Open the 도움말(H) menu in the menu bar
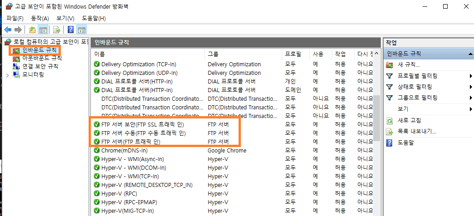 click(x=94, y=19)
